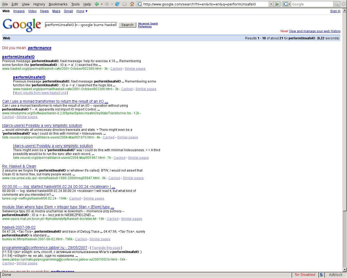Open Advanced Search link
Image resolution: width=347 pixels, height=278 pixels.
click(148, 24)
